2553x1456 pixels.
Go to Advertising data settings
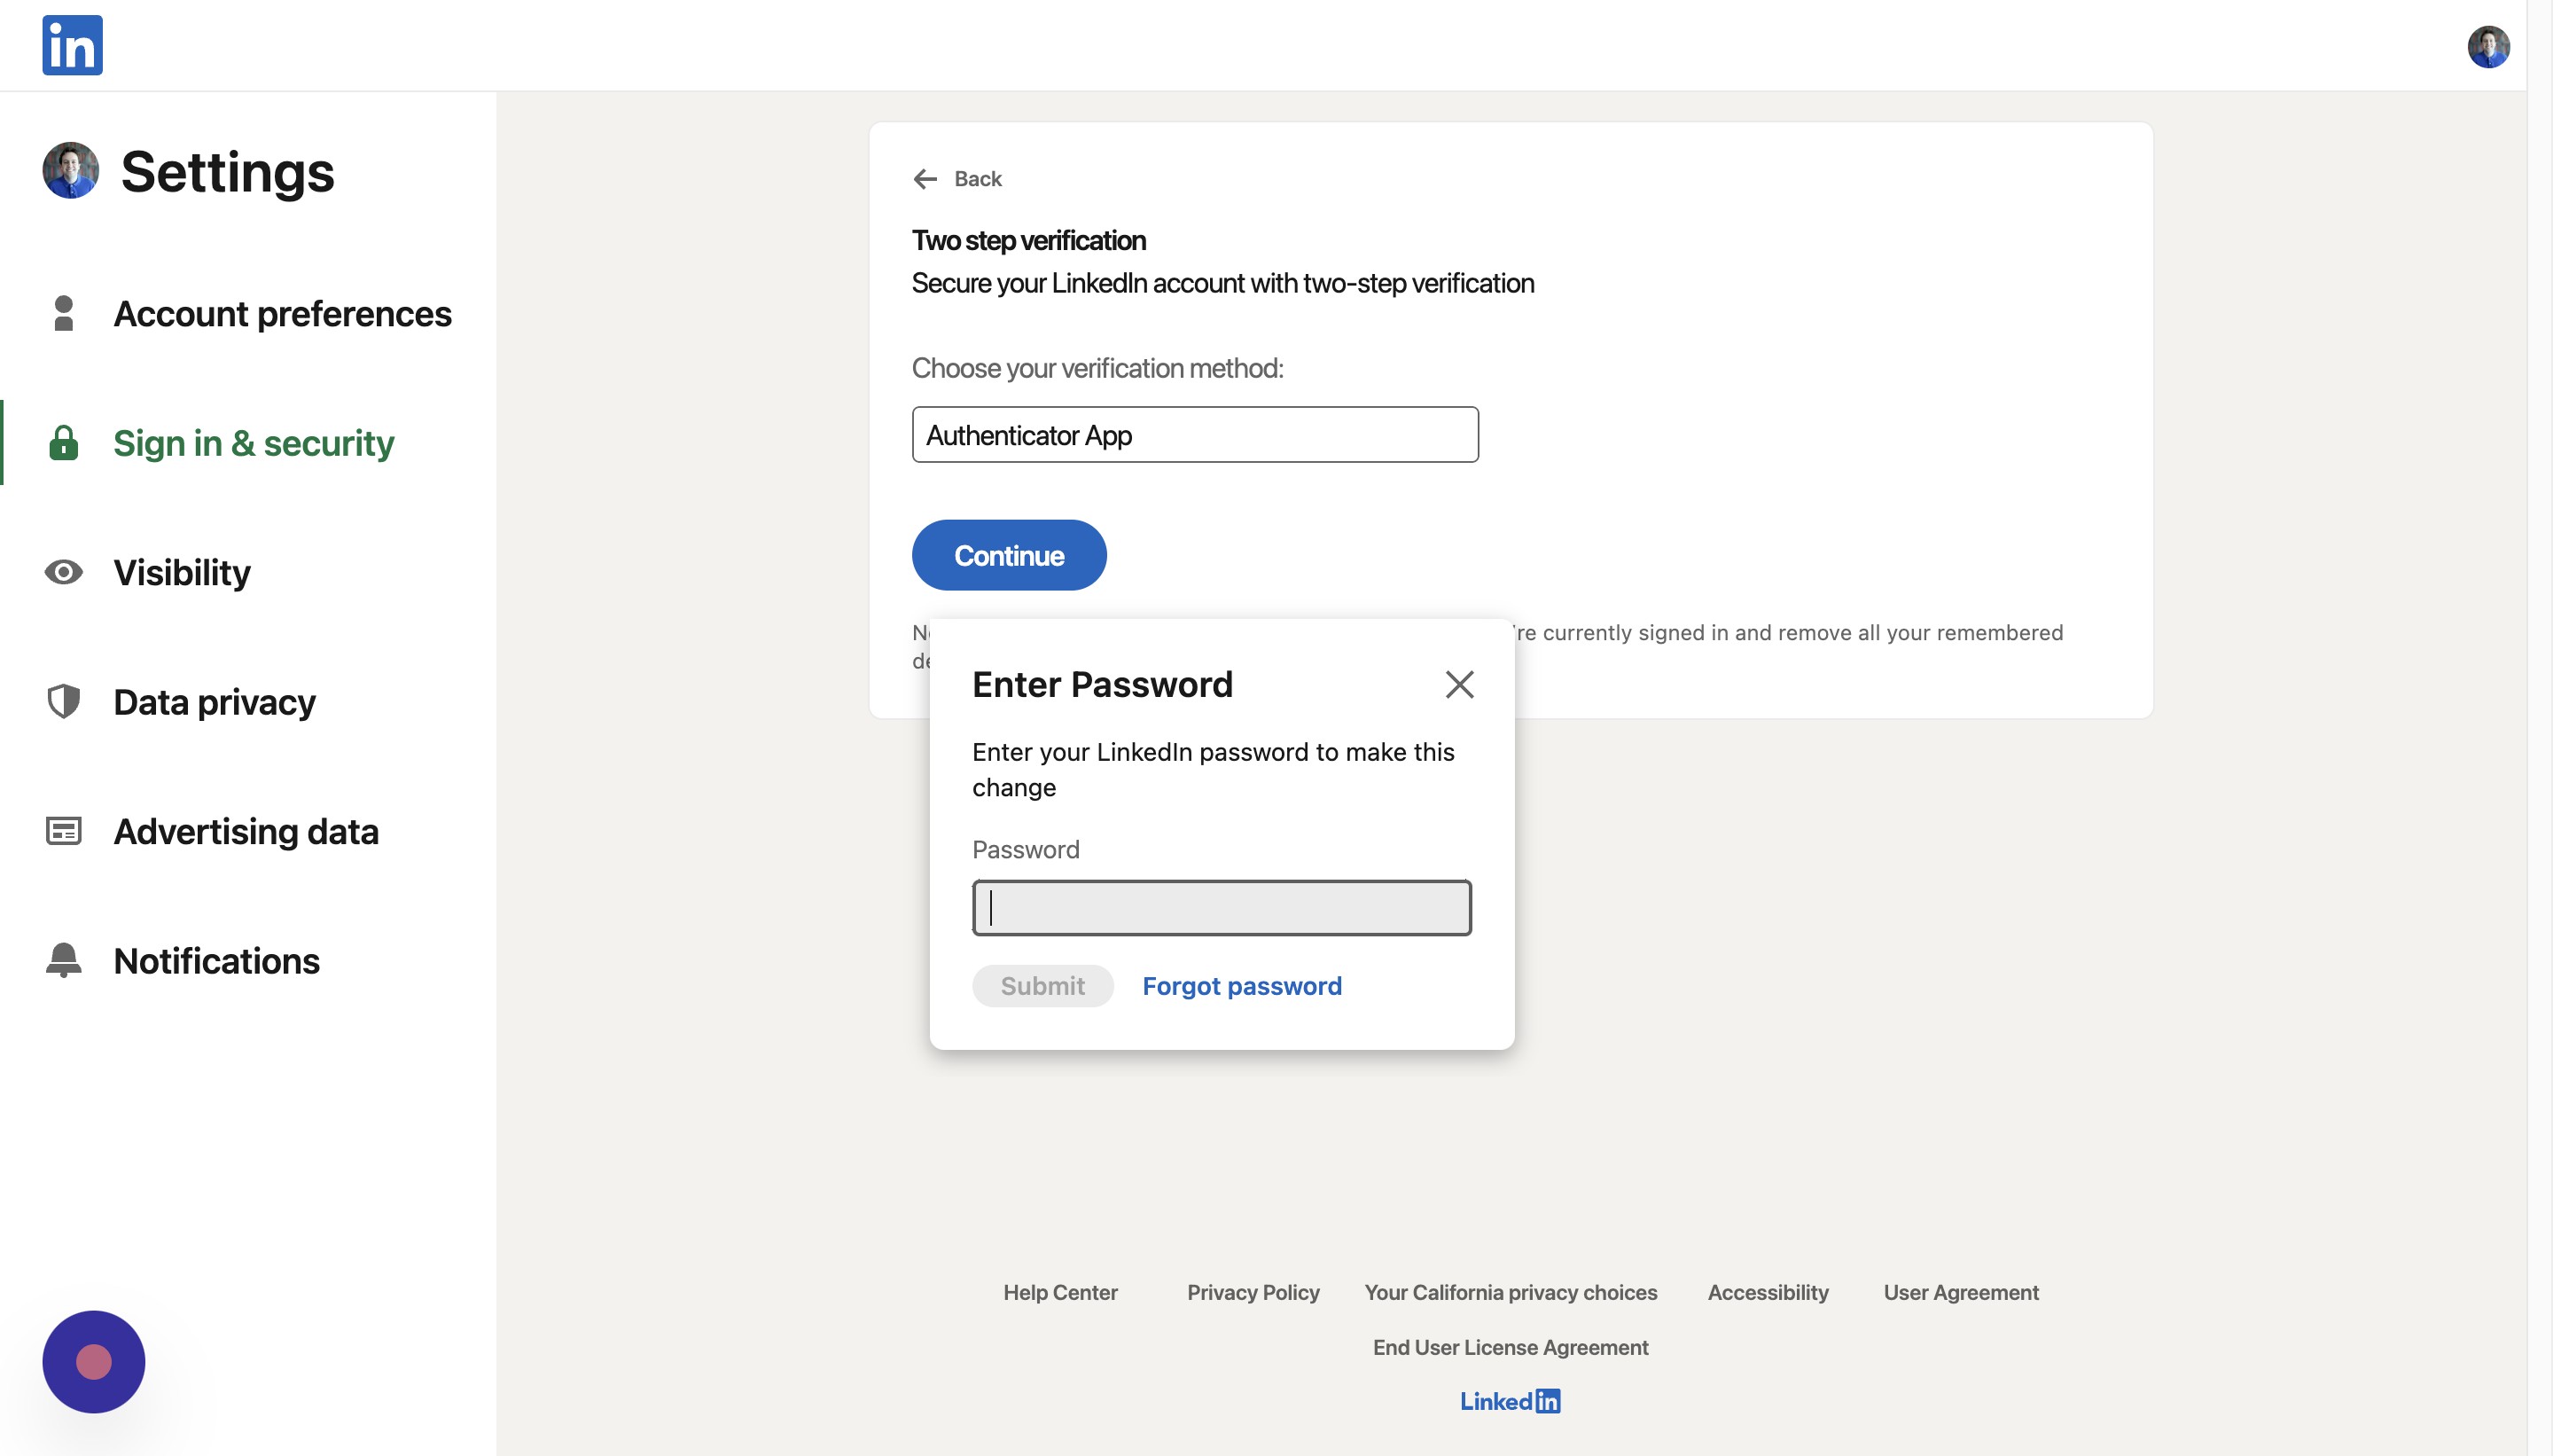tap(246, 831)
